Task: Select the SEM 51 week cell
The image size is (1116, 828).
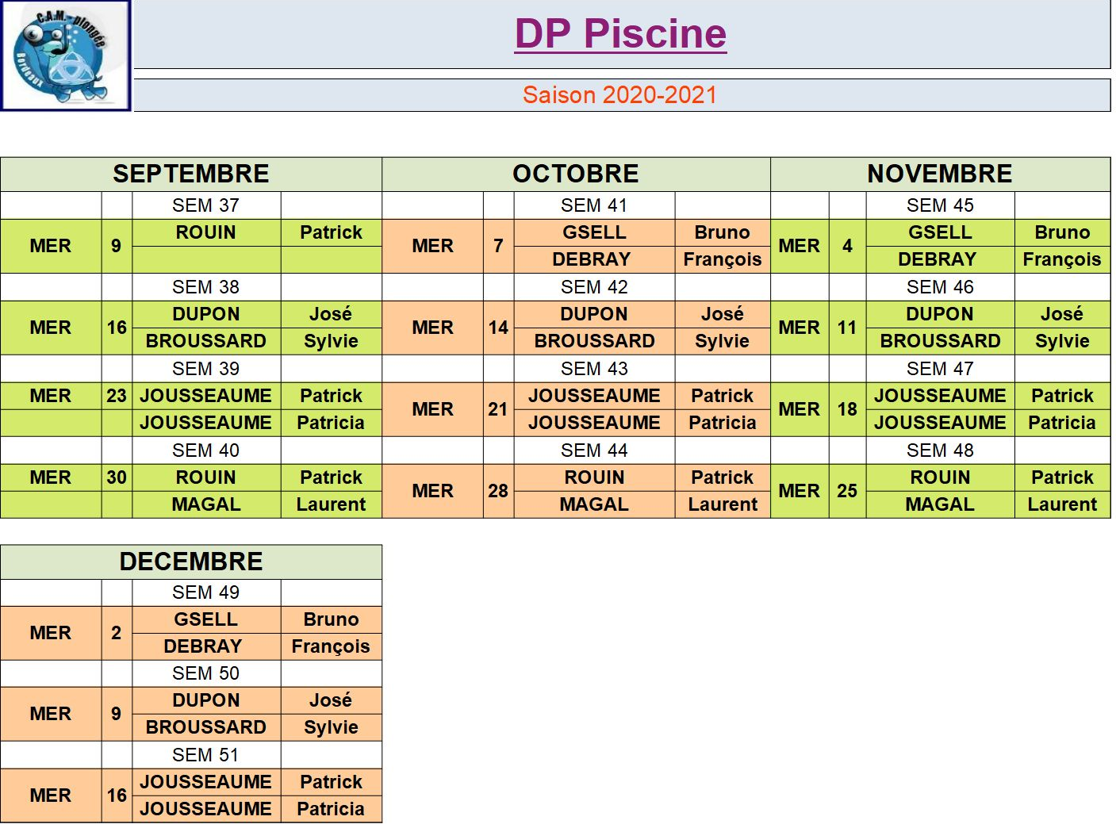Action: [x=206, y=755]
